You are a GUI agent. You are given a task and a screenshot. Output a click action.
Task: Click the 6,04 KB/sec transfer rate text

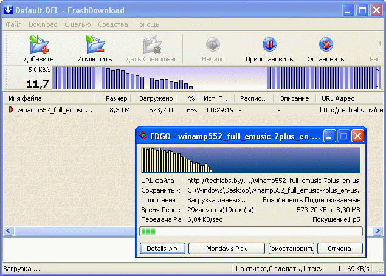pos(205,219)
